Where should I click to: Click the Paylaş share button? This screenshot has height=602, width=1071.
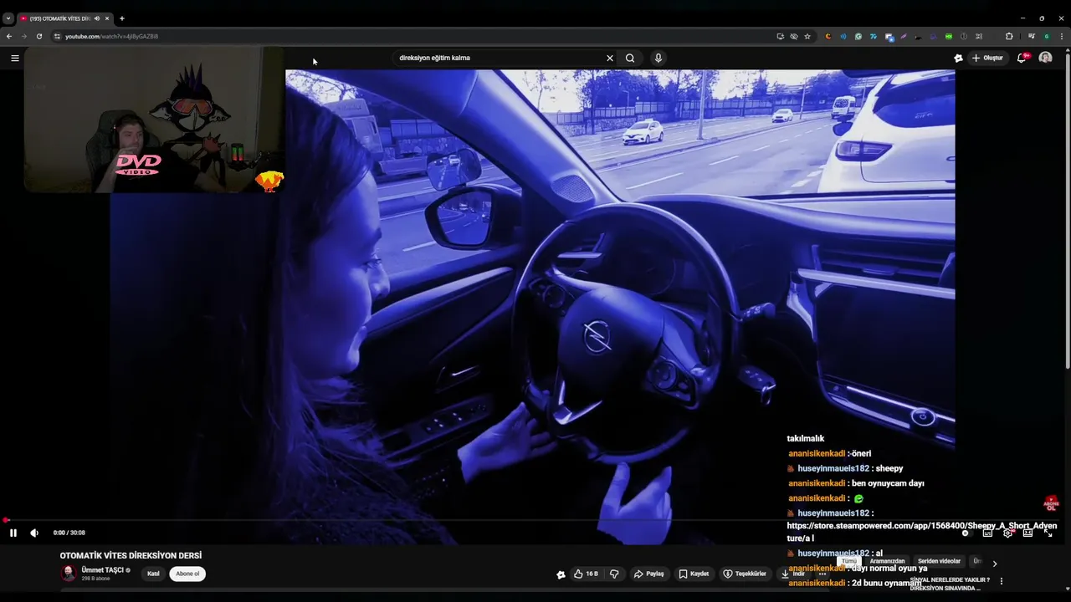coord(648,574)
